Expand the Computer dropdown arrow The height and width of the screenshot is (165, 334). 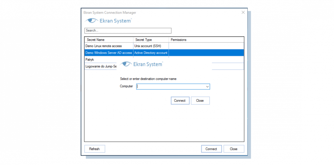click(207, 87)
